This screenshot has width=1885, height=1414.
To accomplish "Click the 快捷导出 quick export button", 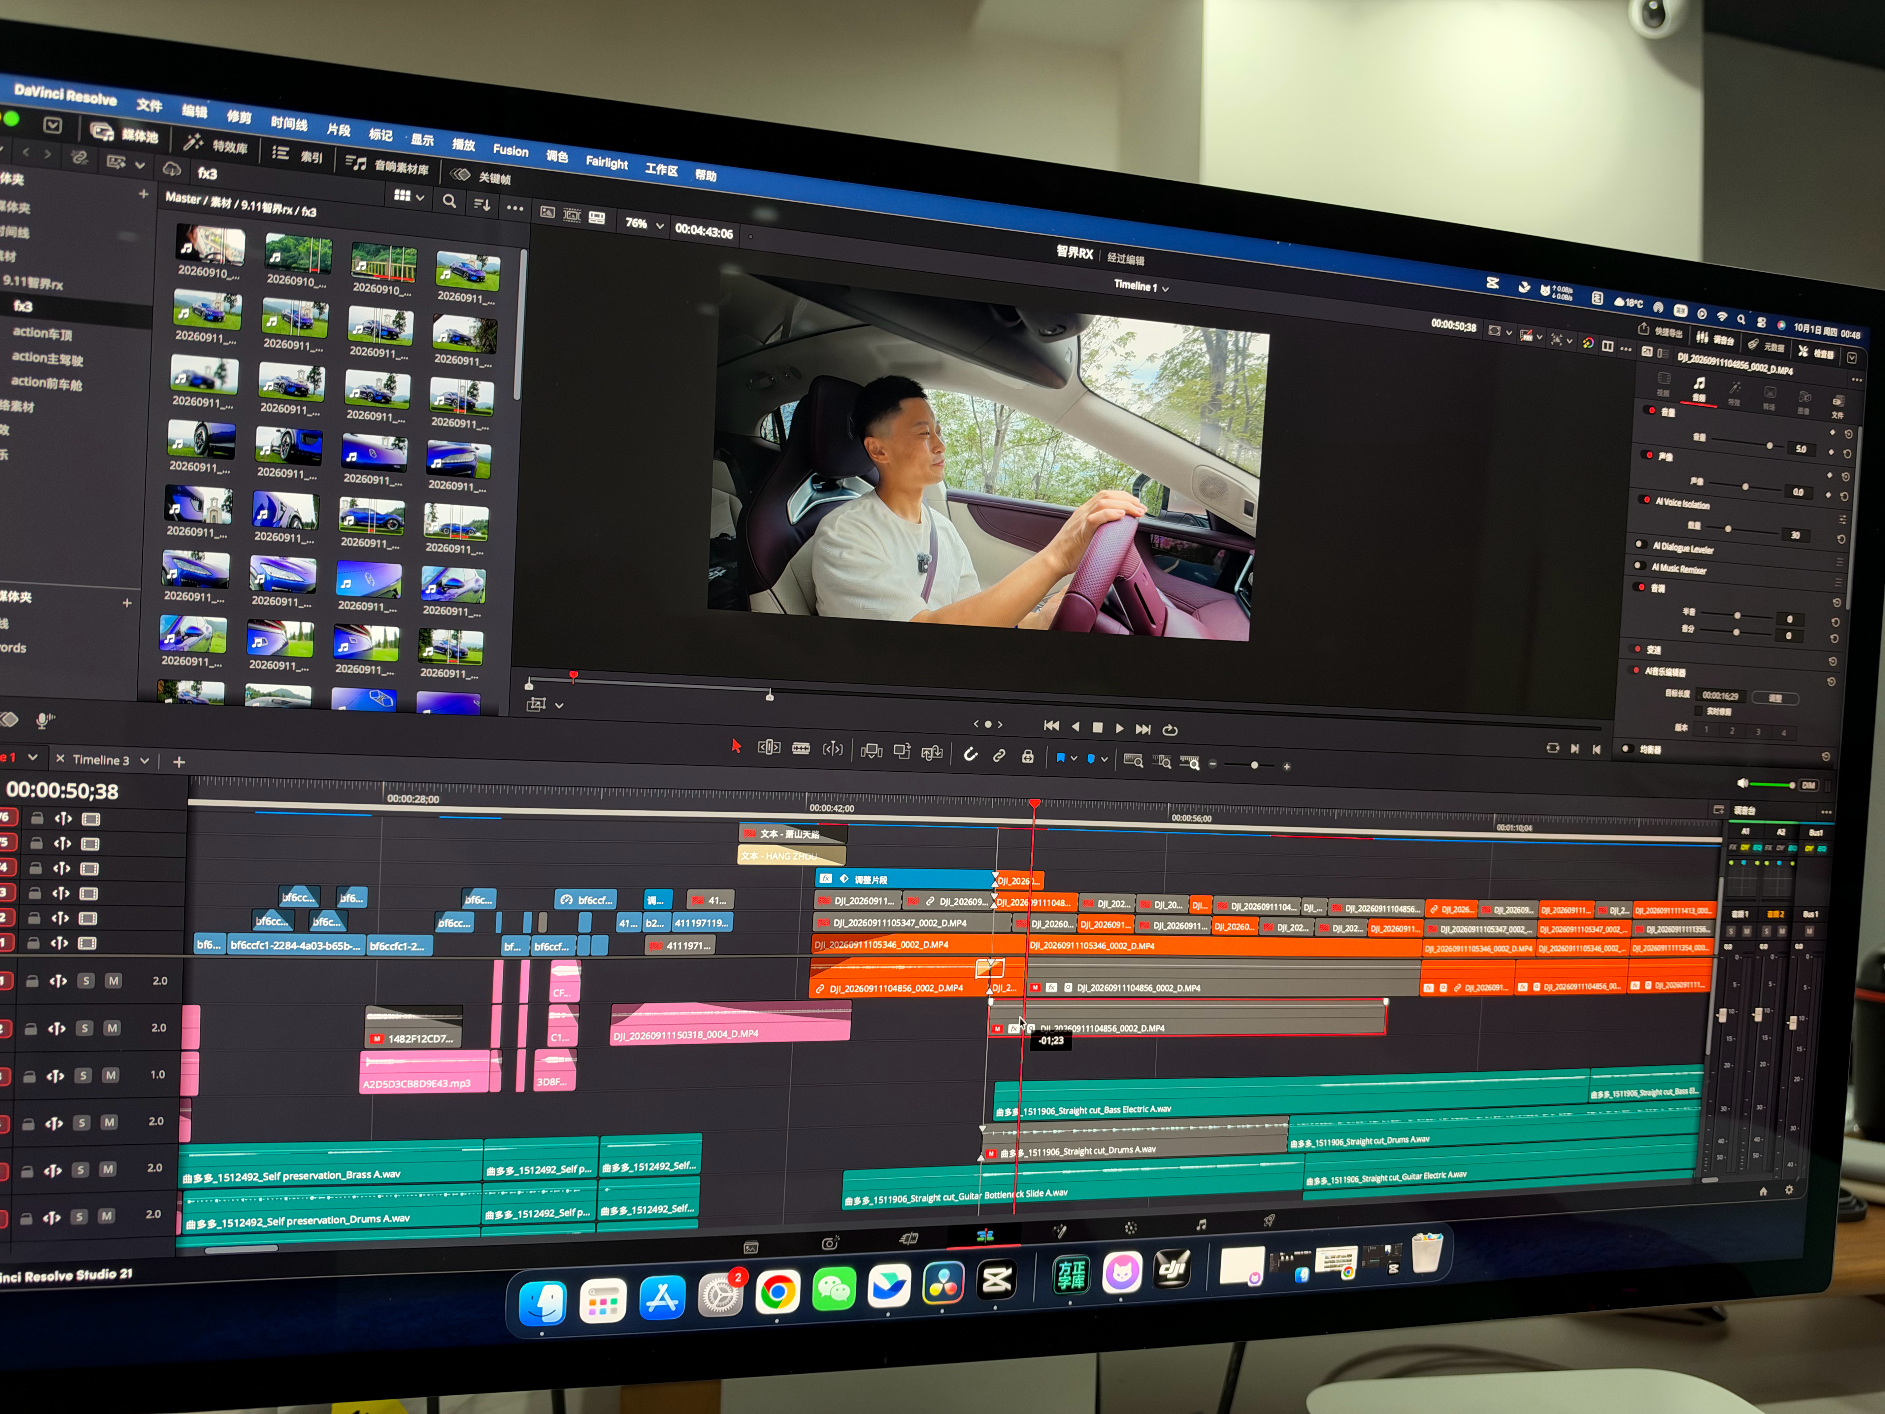I will point(1660,331).
